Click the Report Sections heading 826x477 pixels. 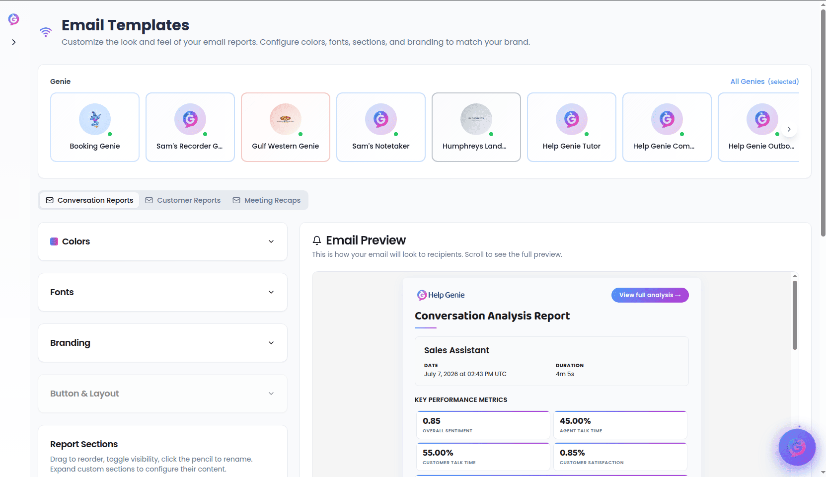[84, 444]
